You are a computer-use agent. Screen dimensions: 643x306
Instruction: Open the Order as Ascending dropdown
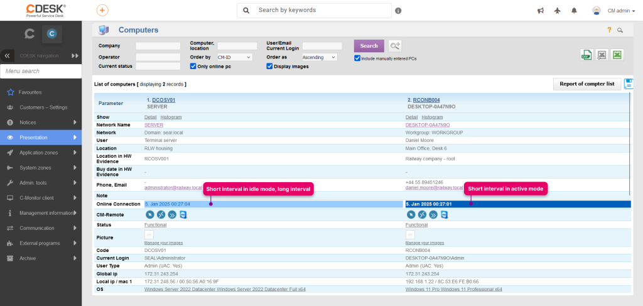click(x=320, y=57)
